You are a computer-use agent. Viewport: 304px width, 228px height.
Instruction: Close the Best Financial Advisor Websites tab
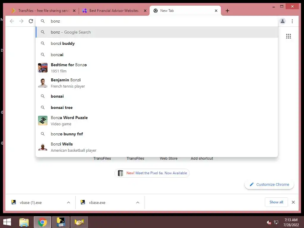[x=145, y=11]
